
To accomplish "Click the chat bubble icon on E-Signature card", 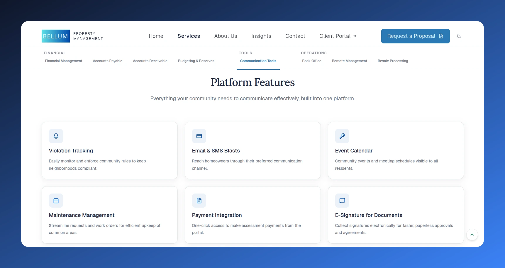I will 342,201.
